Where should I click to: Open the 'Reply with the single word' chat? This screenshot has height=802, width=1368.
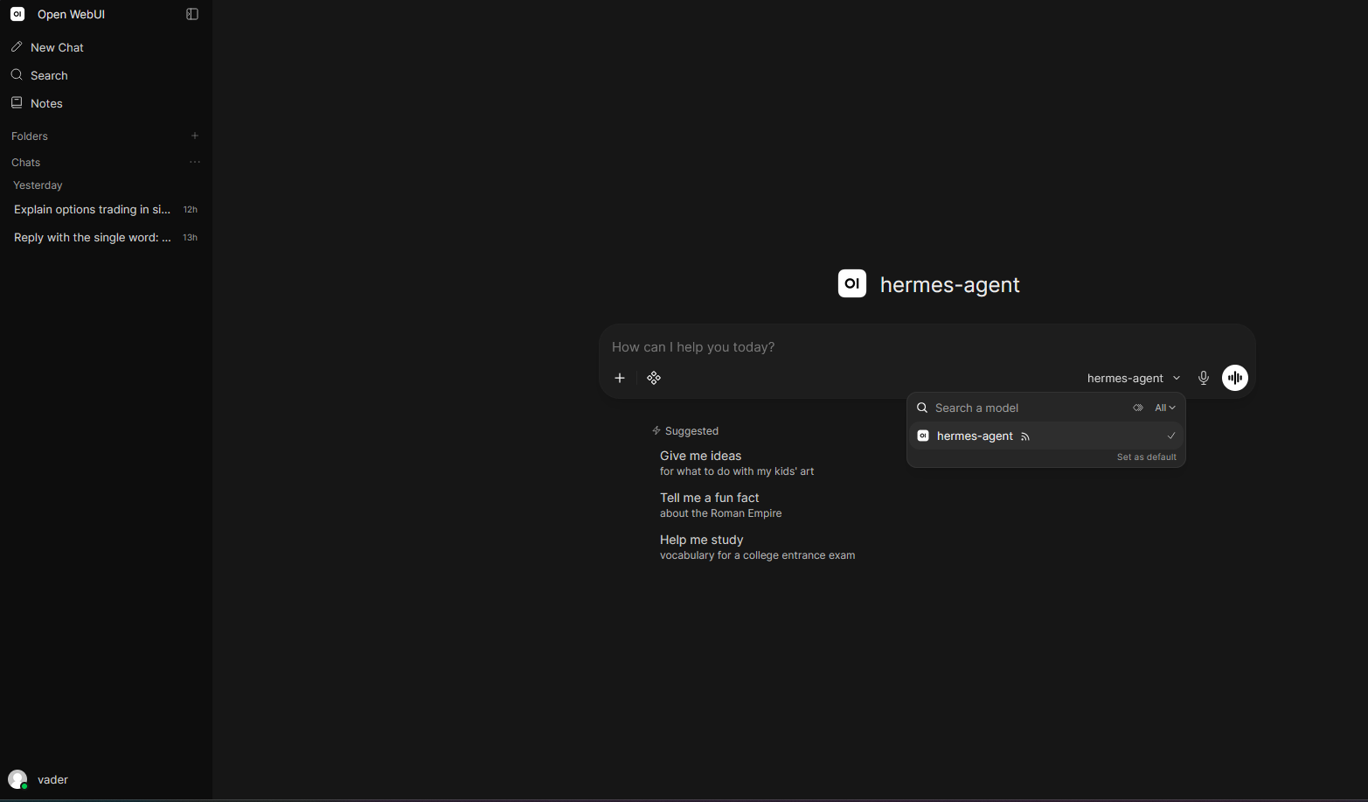(x=93, y=238)
